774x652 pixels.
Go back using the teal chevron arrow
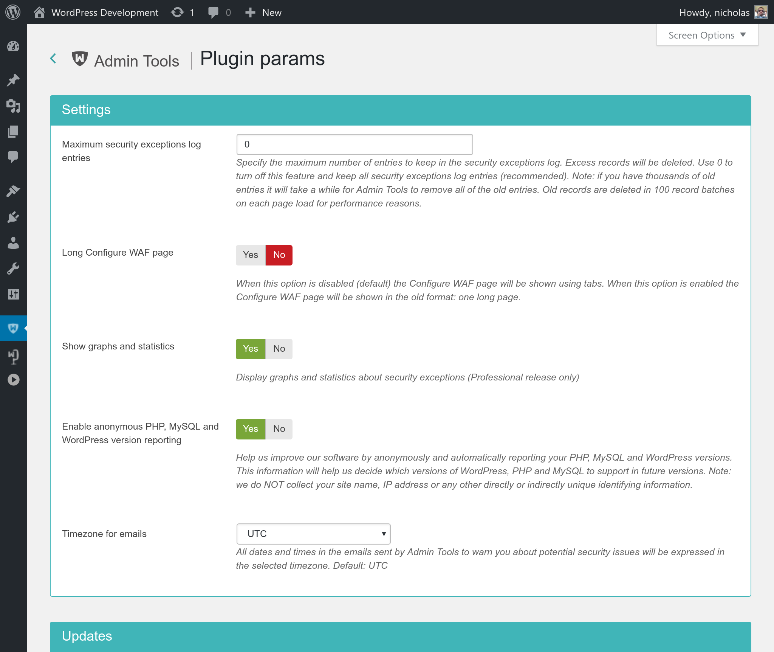pos(53,59)
